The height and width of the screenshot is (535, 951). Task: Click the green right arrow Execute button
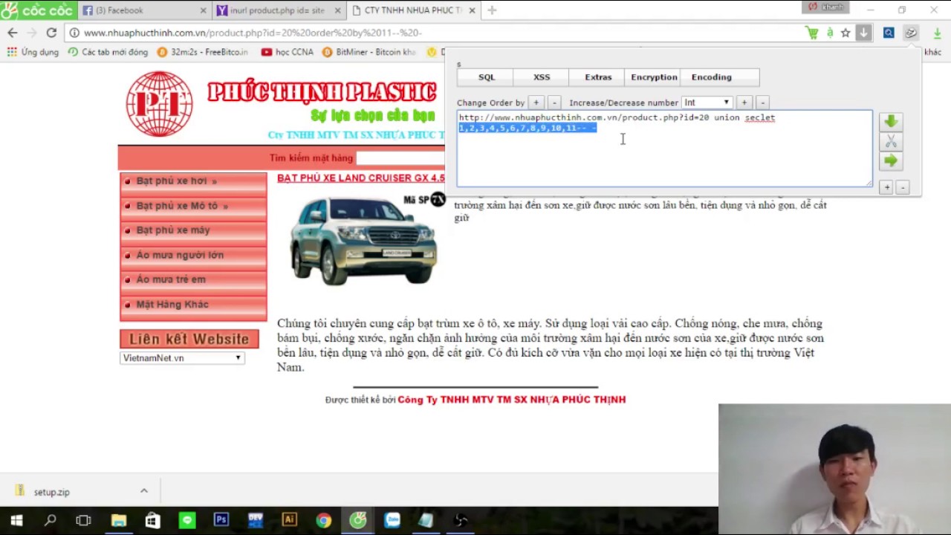[x=891, y=160]
